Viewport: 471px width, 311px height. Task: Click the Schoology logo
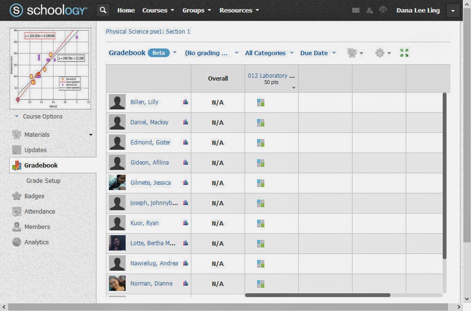pyautogui.click(x=47, y=10)
